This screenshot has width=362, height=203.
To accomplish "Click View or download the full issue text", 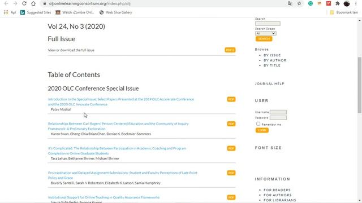I will point(71,50).
